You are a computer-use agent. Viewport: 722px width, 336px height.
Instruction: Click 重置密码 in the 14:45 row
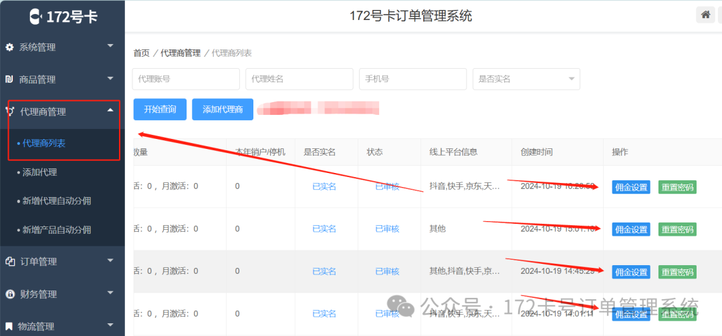tap(677, 272)
